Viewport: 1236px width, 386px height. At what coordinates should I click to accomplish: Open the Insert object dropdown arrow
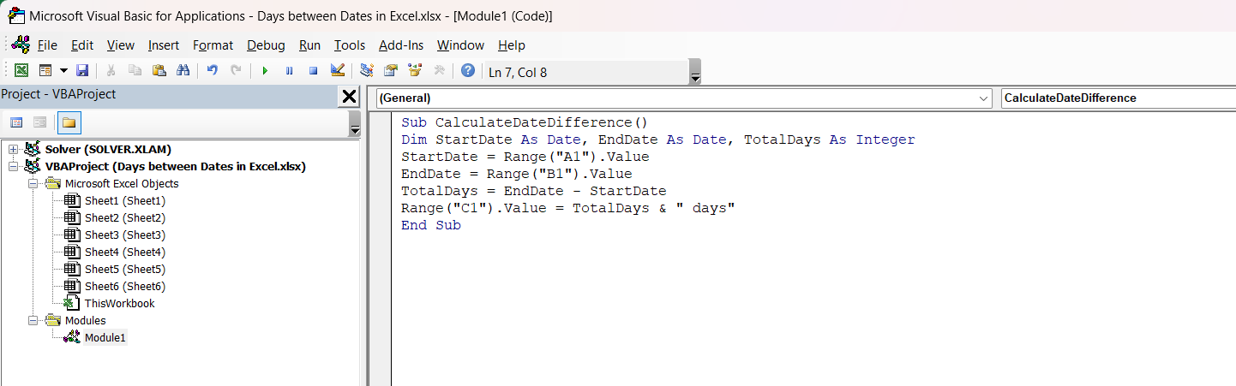pos(63,71)
